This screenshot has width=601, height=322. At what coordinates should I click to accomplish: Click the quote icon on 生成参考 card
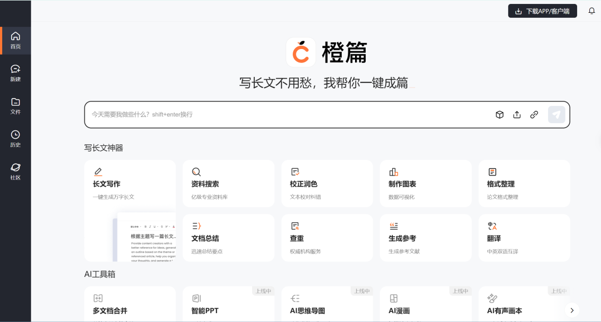coord(393,226)
